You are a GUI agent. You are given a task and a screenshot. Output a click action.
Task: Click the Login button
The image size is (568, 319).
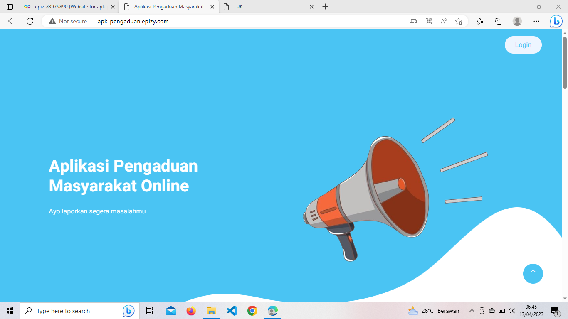523,45
